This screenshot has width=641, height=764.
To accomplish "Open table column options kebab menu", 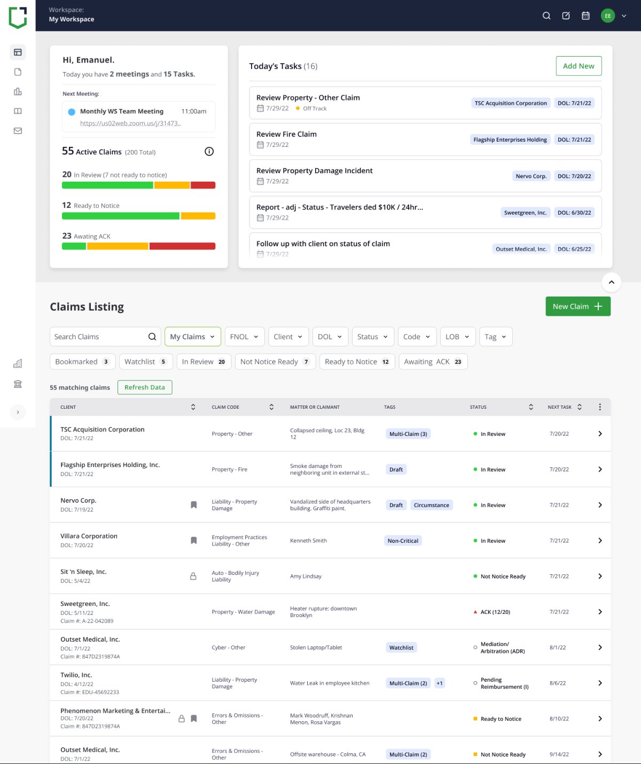I will 600,407.
